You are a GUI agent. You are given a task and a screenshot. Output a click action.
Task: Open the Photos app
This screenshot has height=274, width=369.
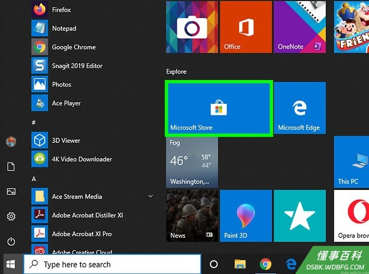point(61,85)
